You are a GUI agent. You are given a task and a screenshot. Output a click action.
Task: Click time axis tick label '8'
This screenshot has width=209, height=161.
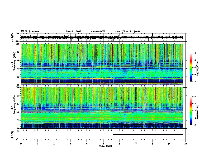pyautogui.click(x=153, y=144)
